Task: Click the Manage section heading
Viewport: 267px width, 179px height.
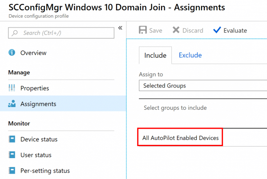Action: tap(19, 72)
